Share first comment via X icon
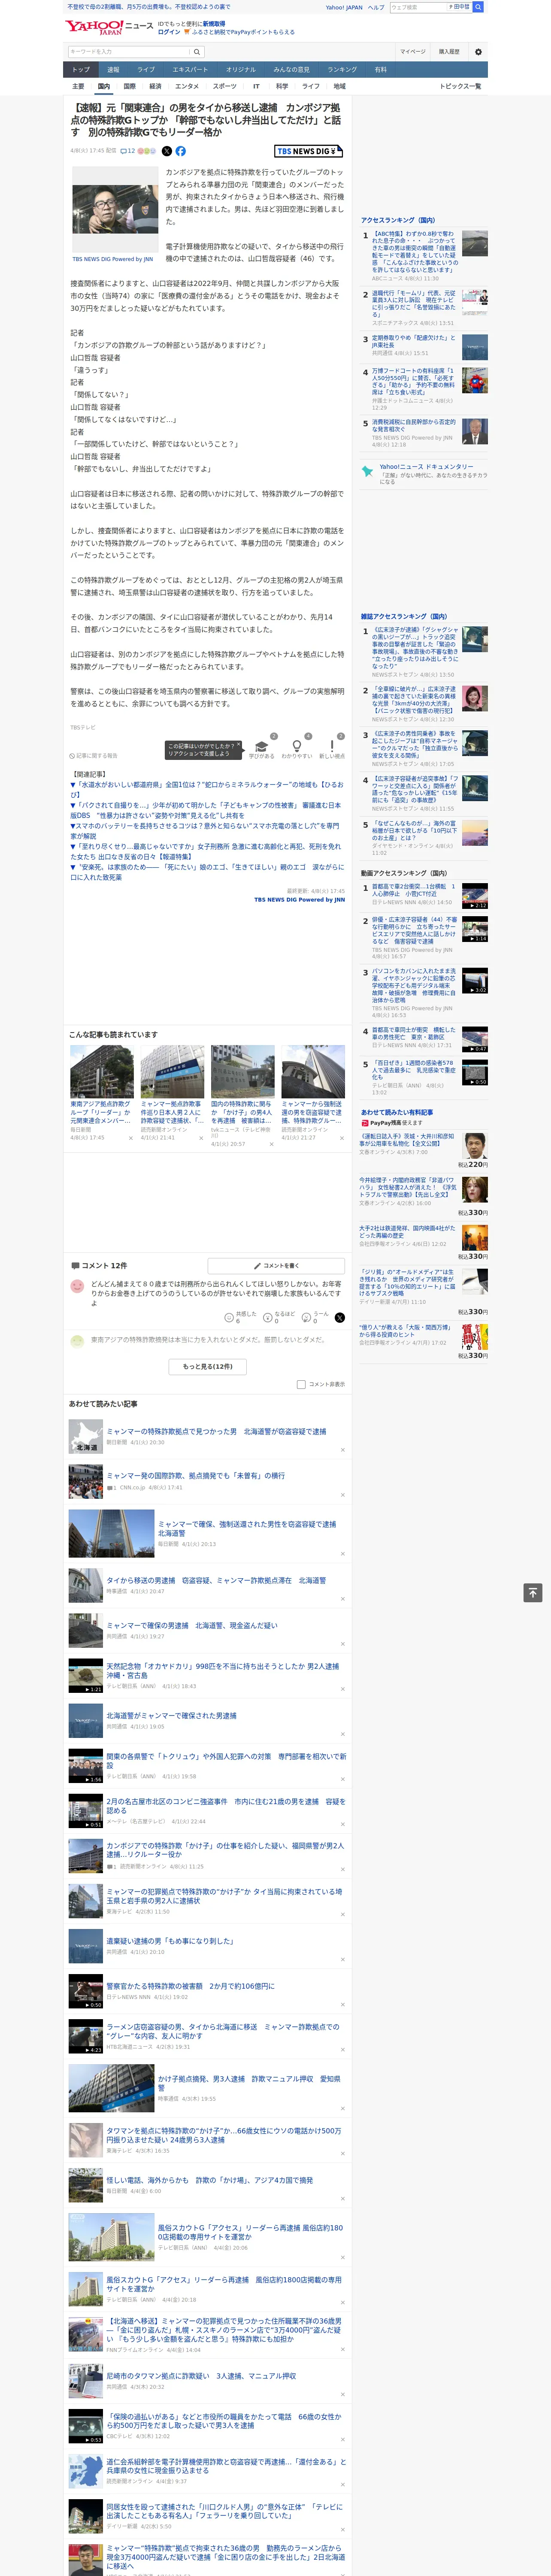Screen dimensions: 551x2576 (x=339, y=1317)
